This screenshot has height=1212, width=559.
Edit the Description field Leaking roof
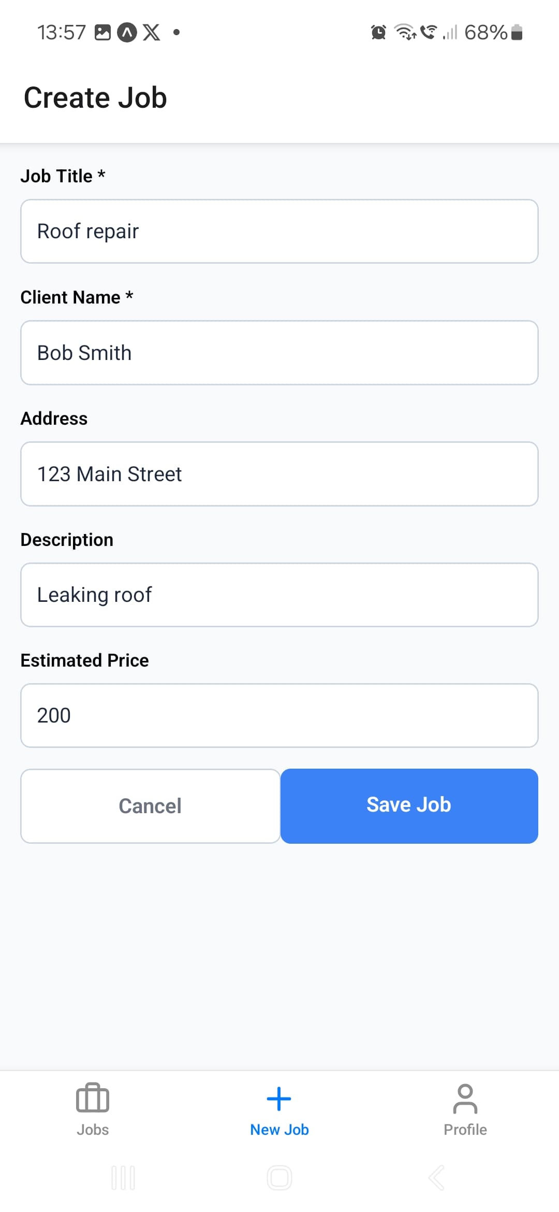pos(279,595)
